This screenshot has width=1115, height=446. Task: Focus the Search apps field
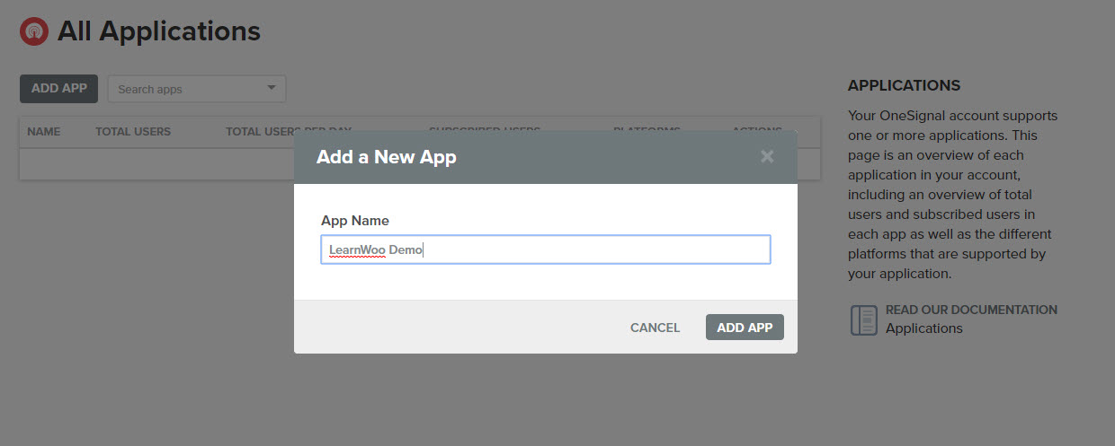coord(184,89)
